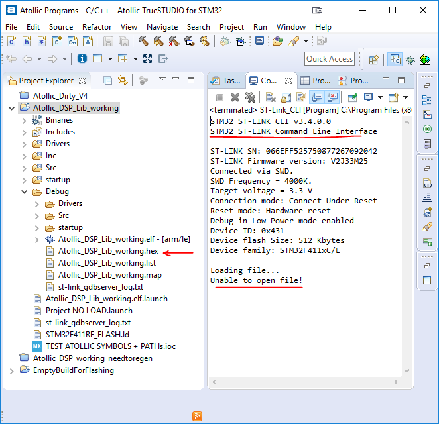Toggle Word Wrap in the console toolbar
Viewport: 439px width, 424px height.
301,97
